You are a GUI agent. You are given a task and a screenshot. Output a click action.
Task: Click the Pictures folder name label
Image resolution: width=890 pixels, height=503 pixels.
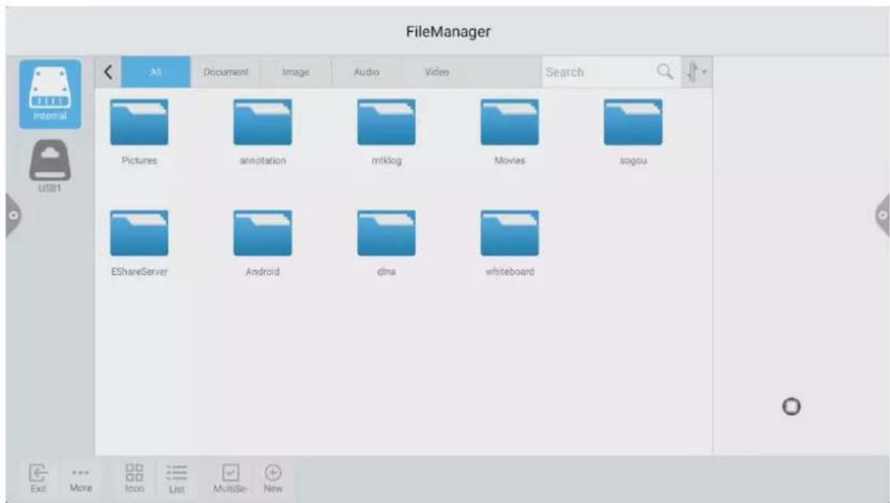point(139,160)
